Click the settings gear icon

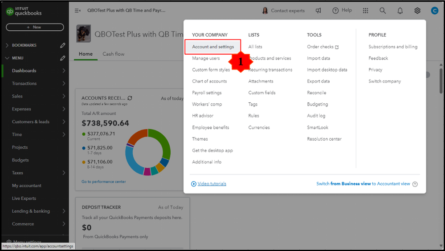(417, 11)
